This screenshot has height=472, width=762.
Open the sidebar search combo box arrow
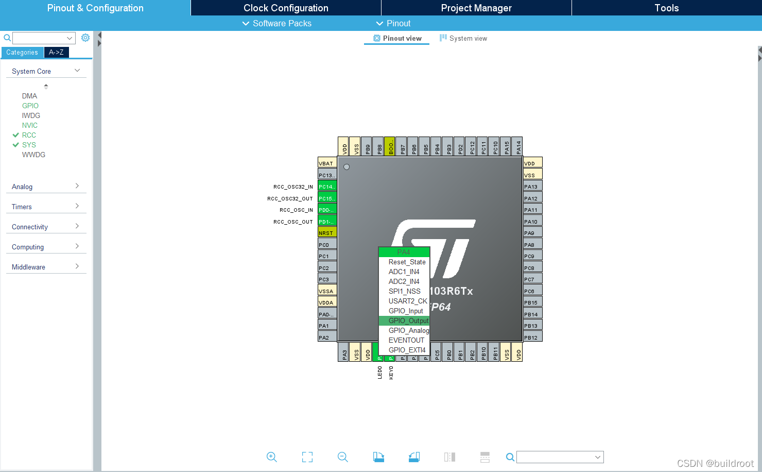70,38
